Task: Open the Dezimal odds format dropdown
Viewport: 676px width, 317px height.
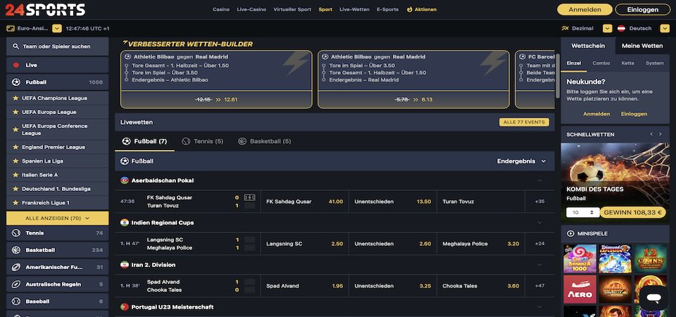Action: coord(607,28)
